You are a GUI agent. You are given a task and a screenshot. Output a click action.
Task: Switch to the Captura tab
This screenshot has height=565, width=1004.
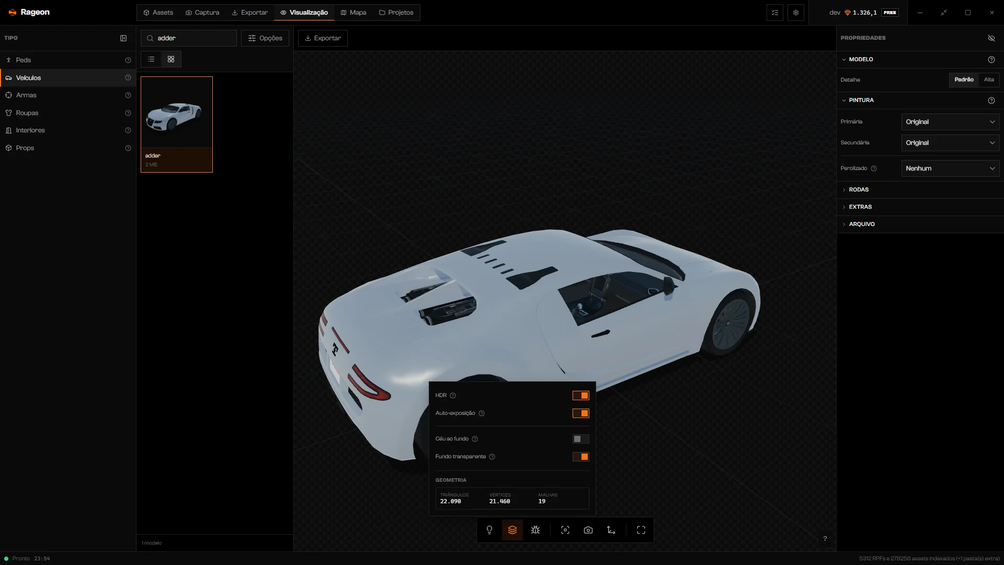(202, 13)
